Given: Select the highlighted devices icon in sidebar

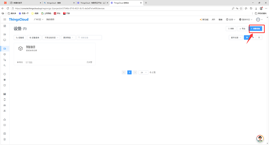Looking at the screenshot, I should (x=5, y=49).
